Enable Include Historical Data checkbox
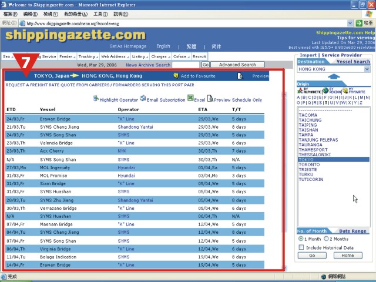The height and width of the screenshot is (282, 376). point(301,247)
